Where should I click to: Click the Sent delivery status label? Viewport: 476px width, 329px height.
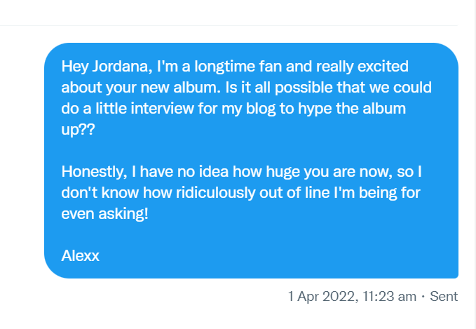(444, 297)
